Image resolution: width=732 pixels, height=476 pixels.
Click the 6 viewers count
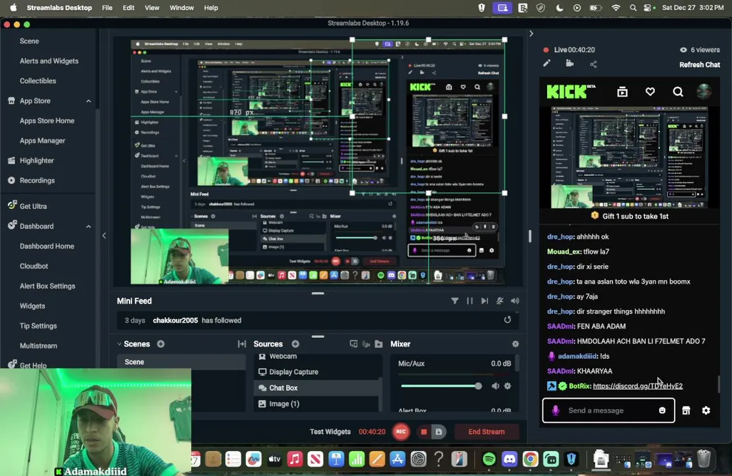(700, 50)
